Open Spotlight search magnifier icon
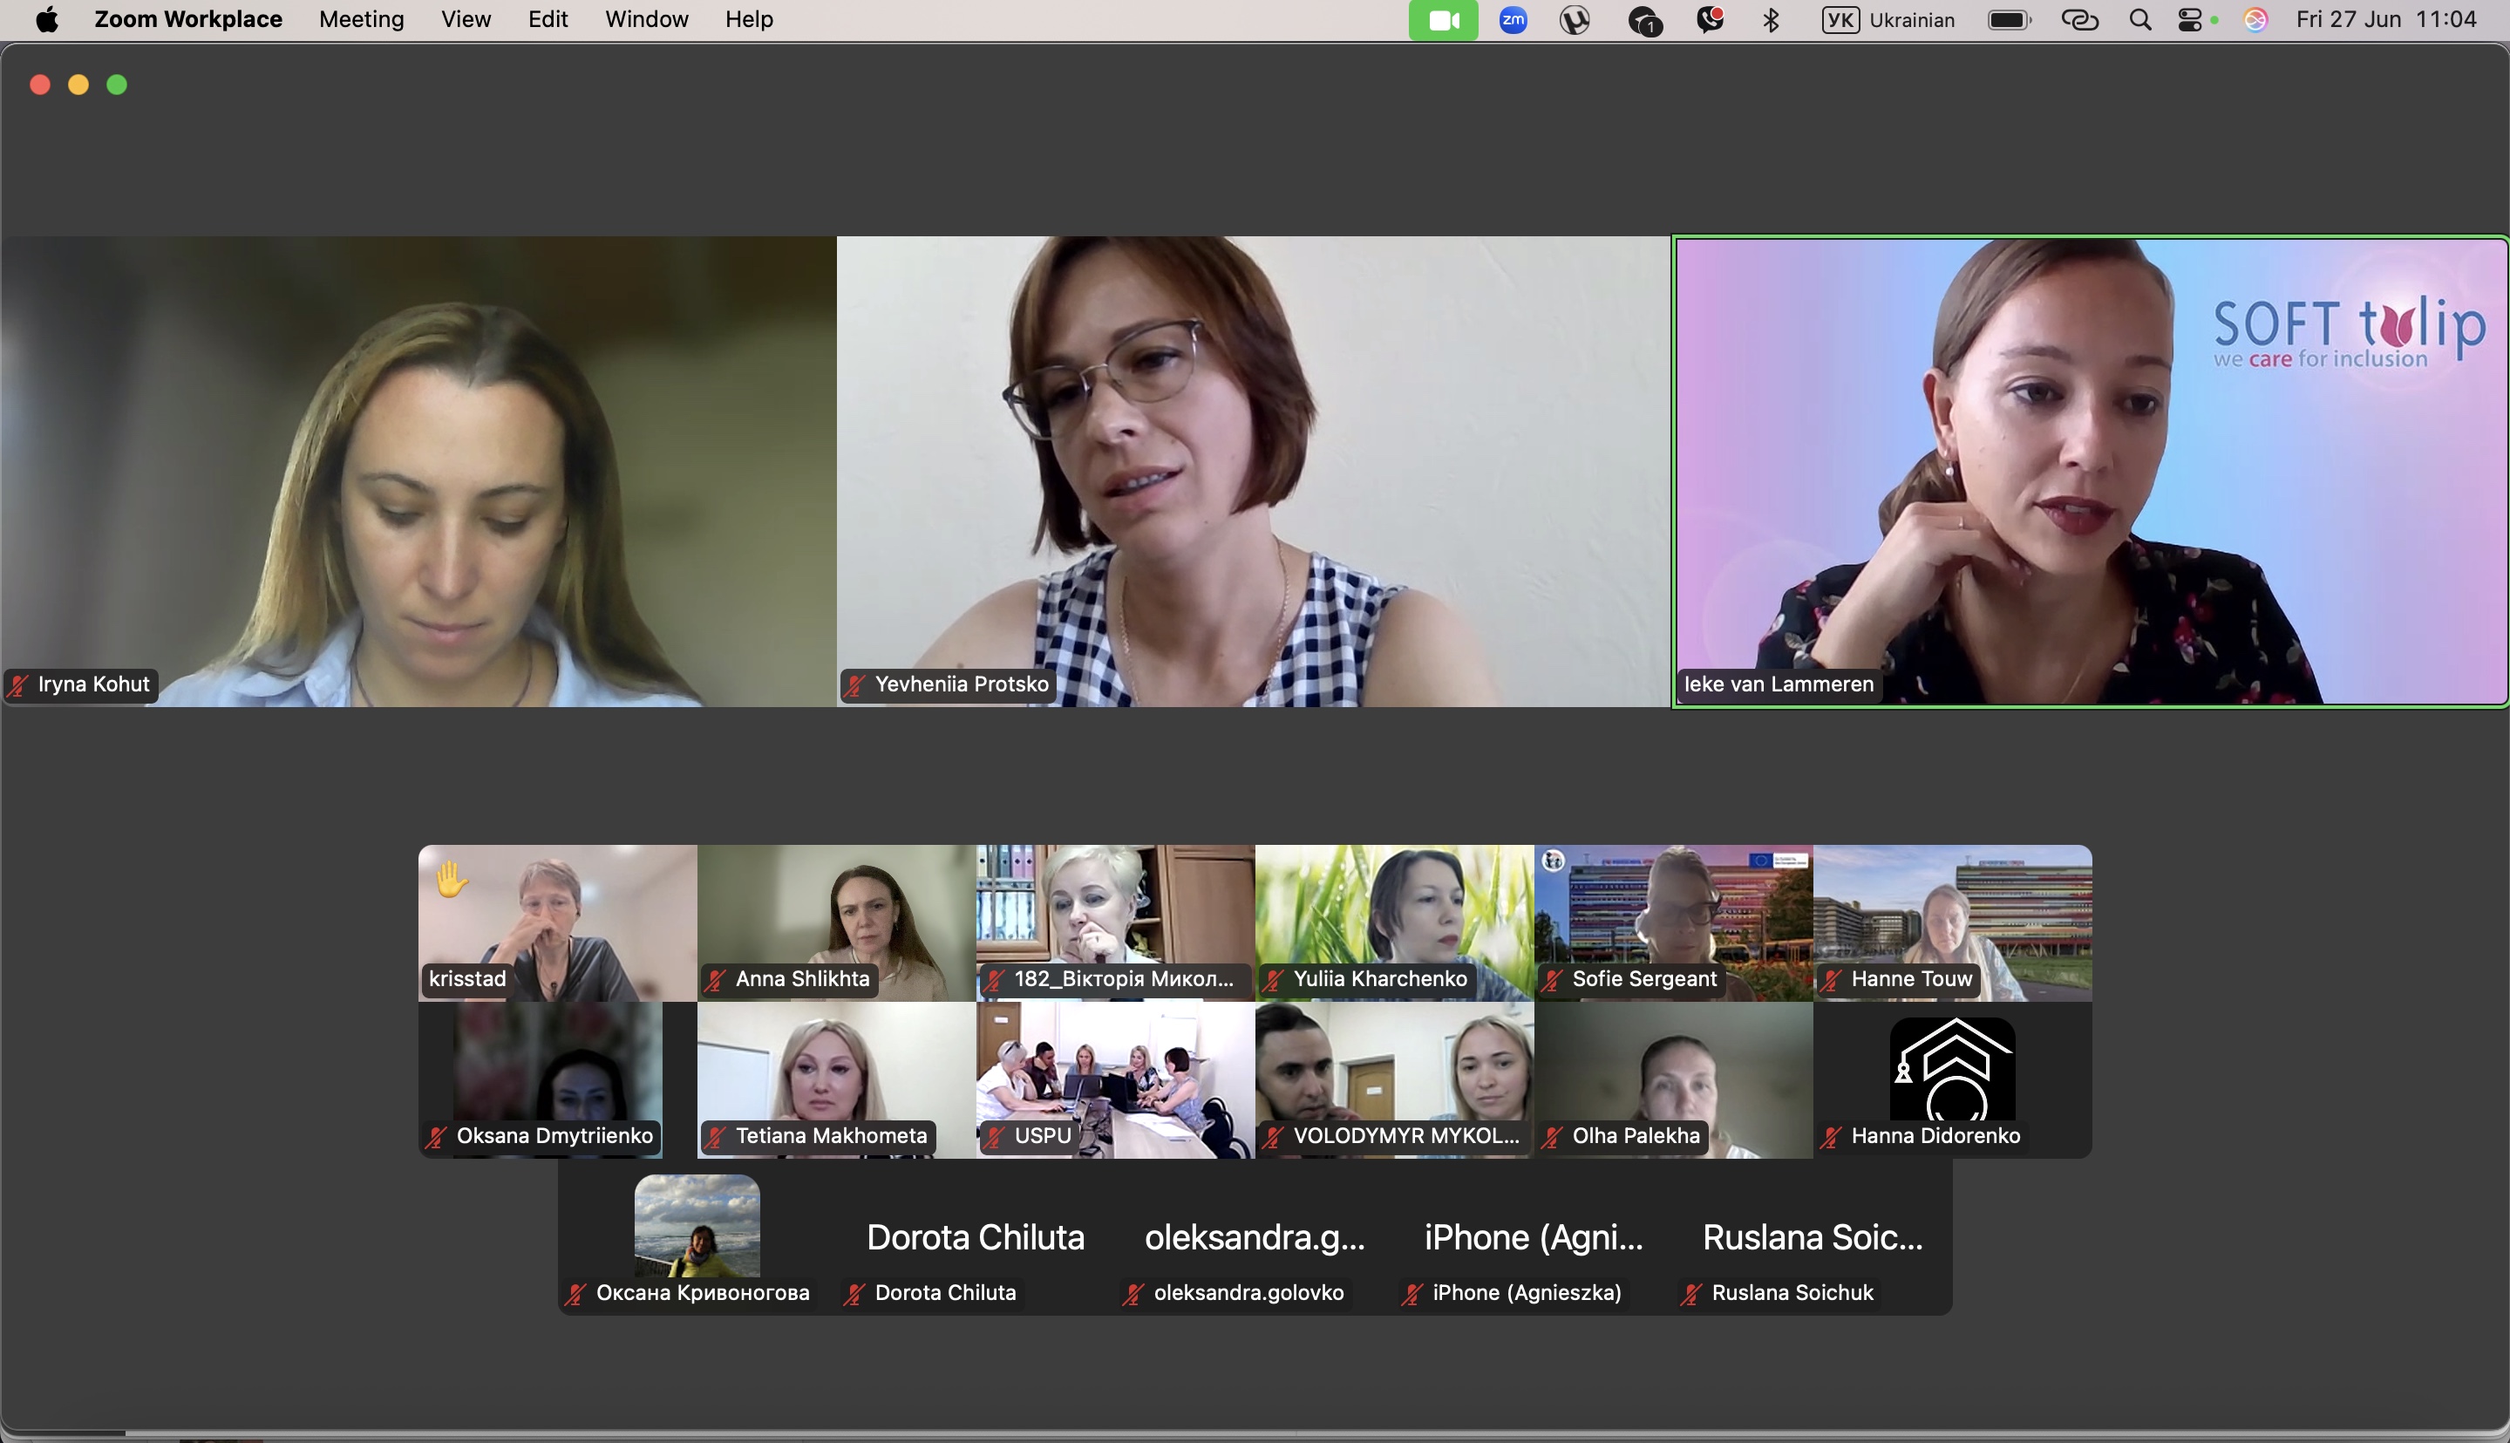Screen dimensions: 2510x1443 pos(2139,20)
